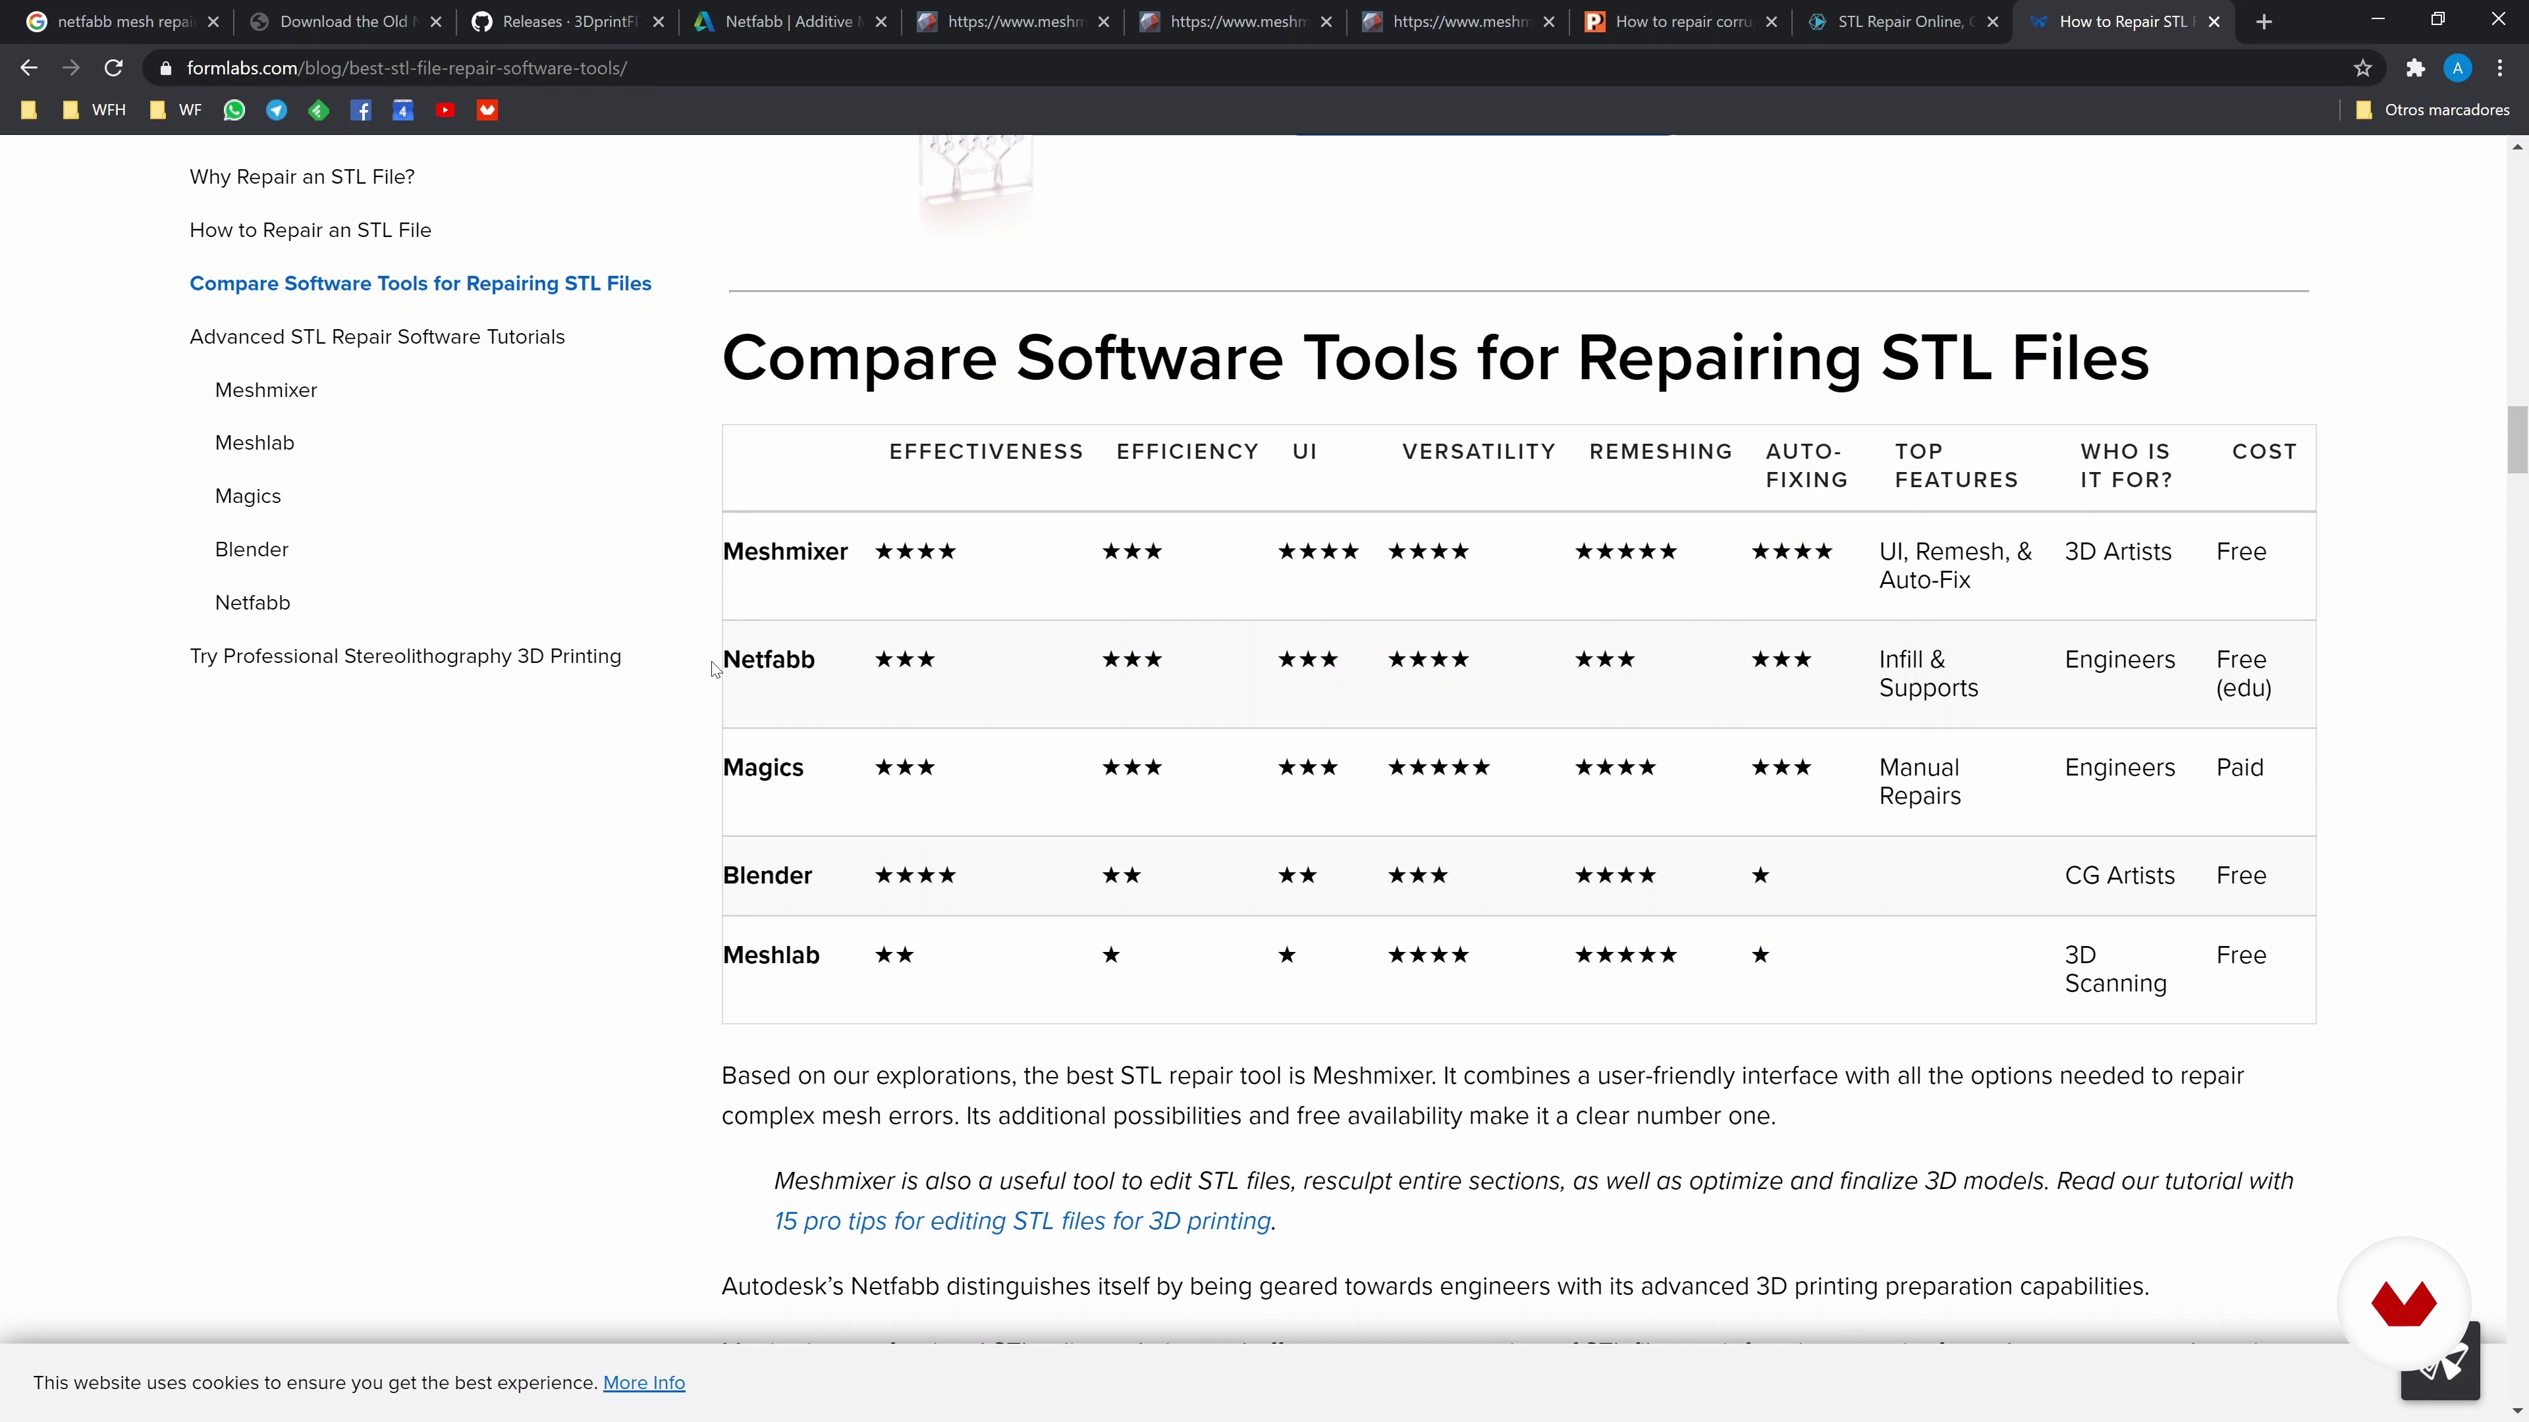Open the Facebook bookmark
Image resolution: width=2529 pixels, height=1422 pixels.
pos(360,110)
